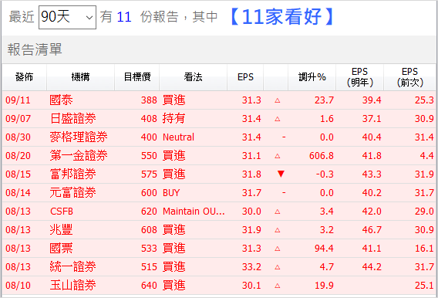Viewport: 438px width, 298px height.
Task: Click target price 388
Action: click(149, 100)
